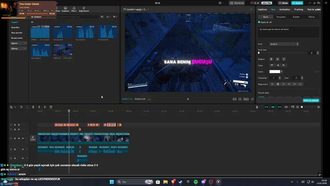The image size is (330, 186).
Task: Click the timeline zoom-in magnifier icon
Action: pos(318,107)
